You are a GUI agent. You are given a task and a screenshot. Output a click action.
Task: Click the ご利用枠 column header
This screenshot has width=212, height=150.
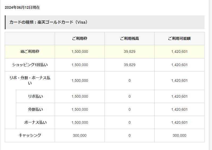80,38
